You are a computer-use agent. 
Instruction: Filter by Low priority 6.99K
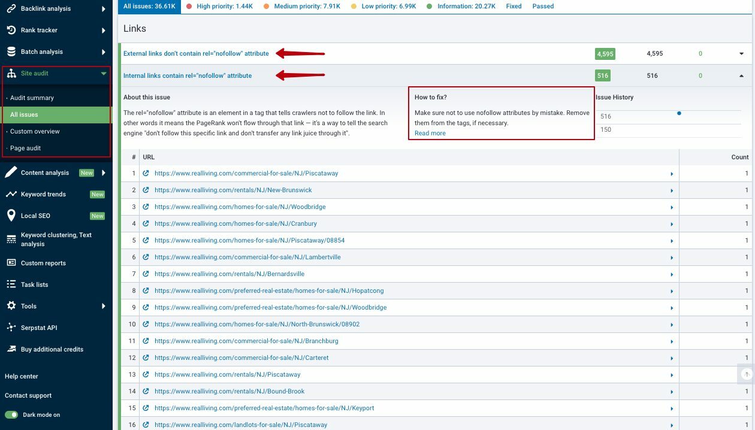pyautogui.click(x=383, y=6)
